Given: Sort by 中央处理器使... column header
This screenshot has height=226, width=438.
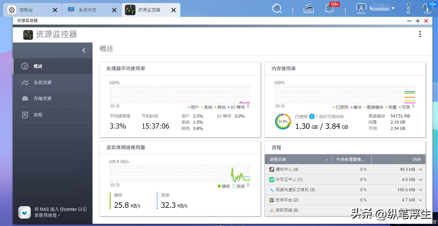Looking at the screenshot, I should pos(351,159).
